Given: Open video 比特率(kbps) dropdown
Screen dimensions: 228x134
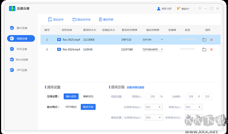Looking at the screenshot, I should tap(154, 107).
